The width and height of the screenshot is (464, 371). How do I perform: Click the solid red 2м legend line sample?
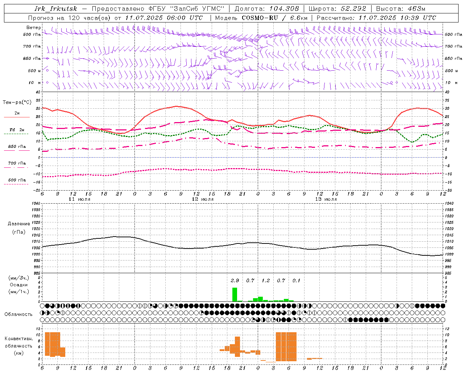[x=17, y=117]
